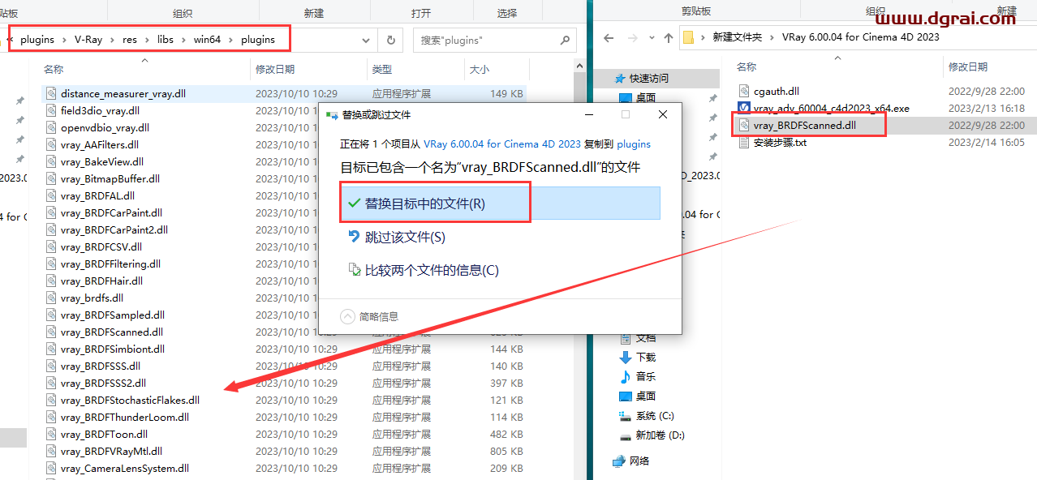Click 新建文件夹 in right breadcrumb path
This screenshot has width=1037, height=480.
[x=738, y=37]
